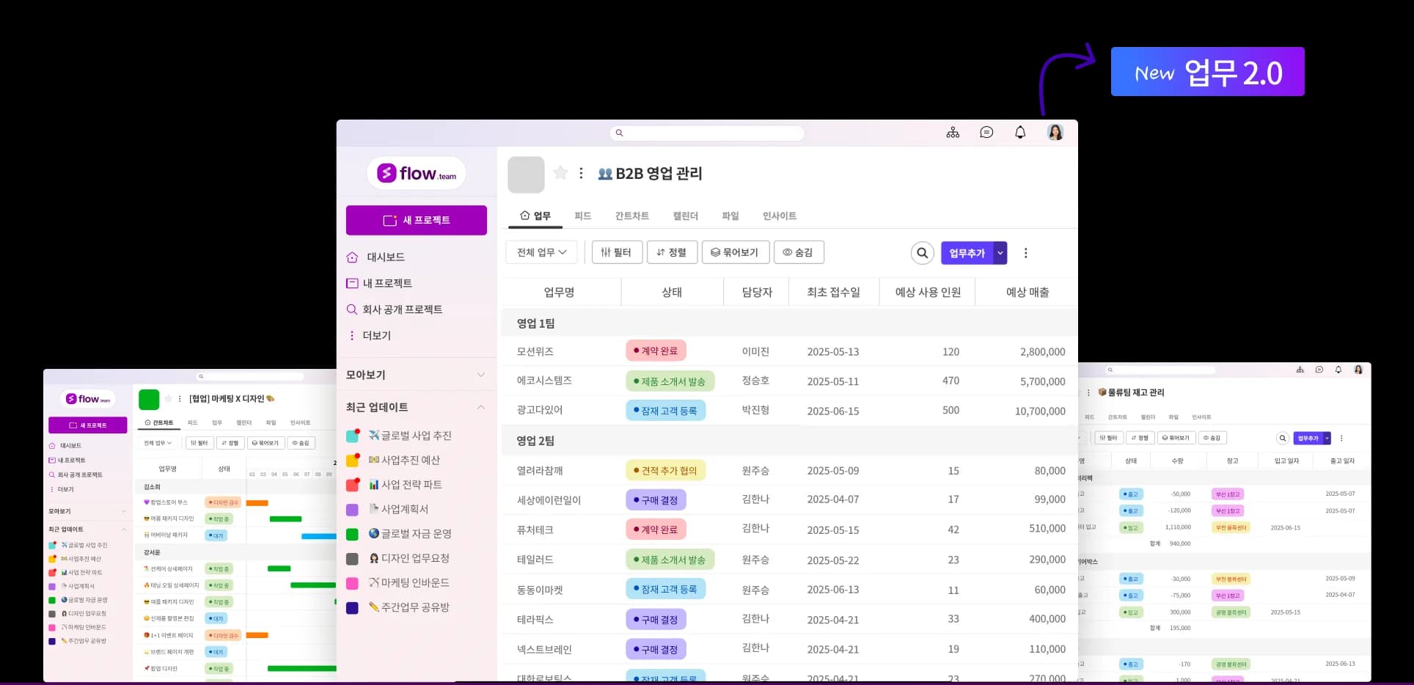Click the top search input field

pos(708,133)
